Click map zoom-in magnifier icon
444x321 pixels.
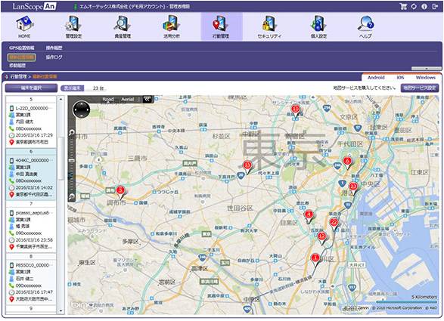pyautogui.click(x=71, y=132)
